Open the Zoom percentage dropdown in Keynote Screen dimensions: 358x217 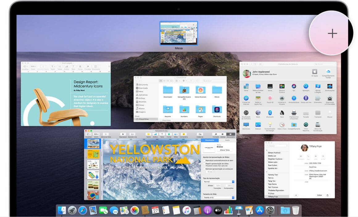(x=96, y=134)
